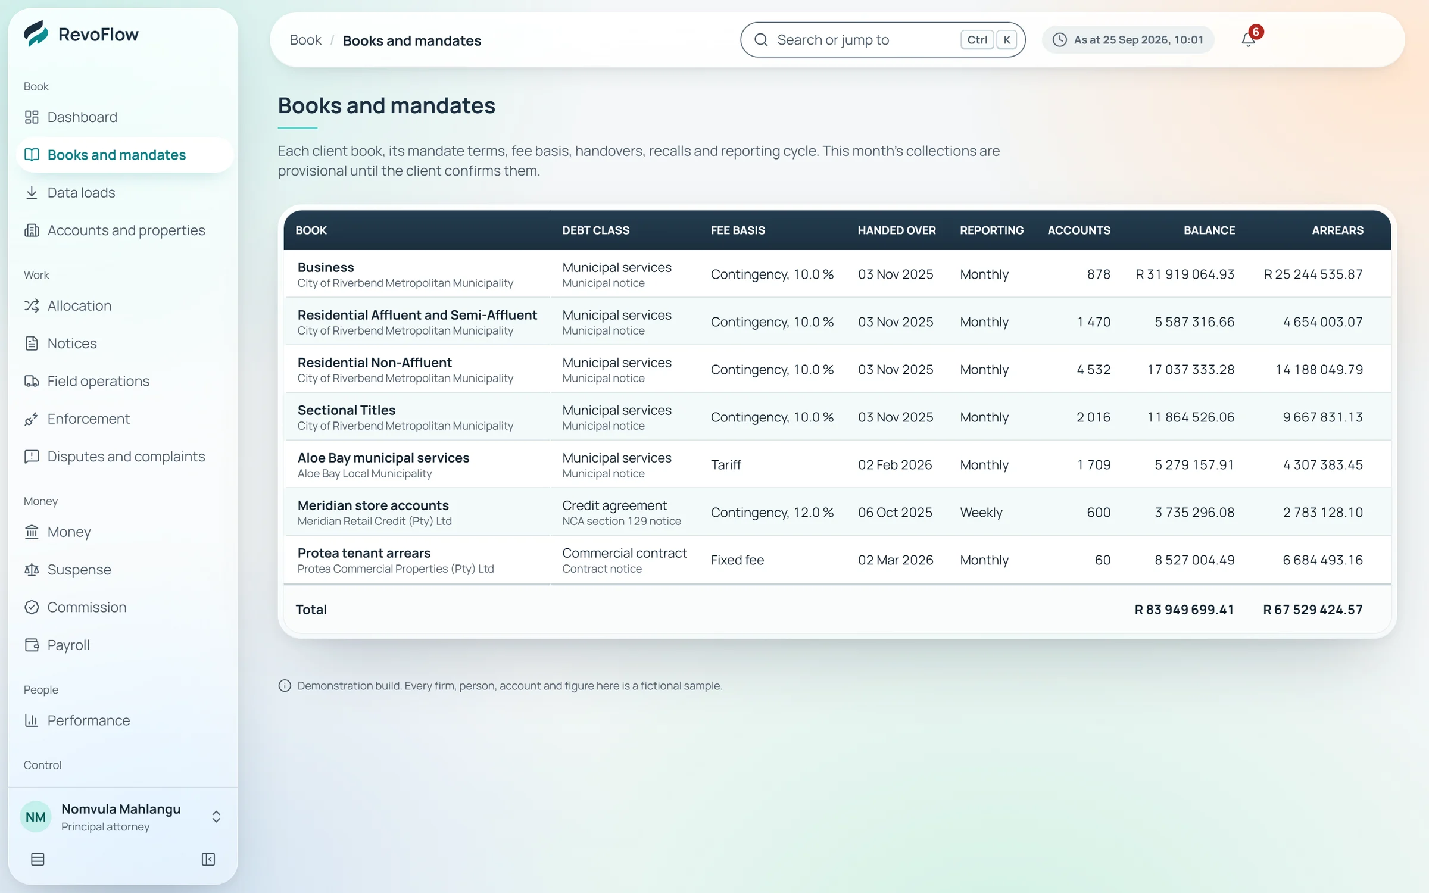Click the Data loads download icon

(32, 192)
